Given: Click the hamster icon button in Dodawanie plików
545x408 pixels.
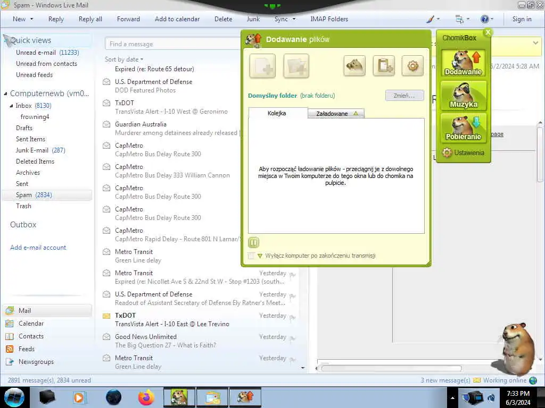Looking at the screenshot, I should click(354, 65).
